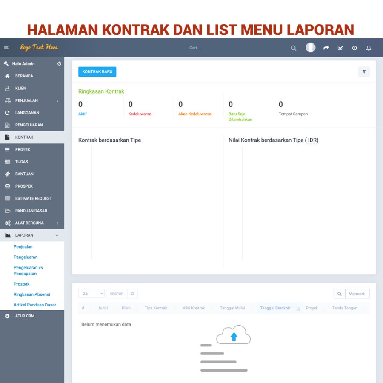Screen dimensions: 383x383
Task: Click the Atur CRM gear icon
Action: click(x=7, y=316)
